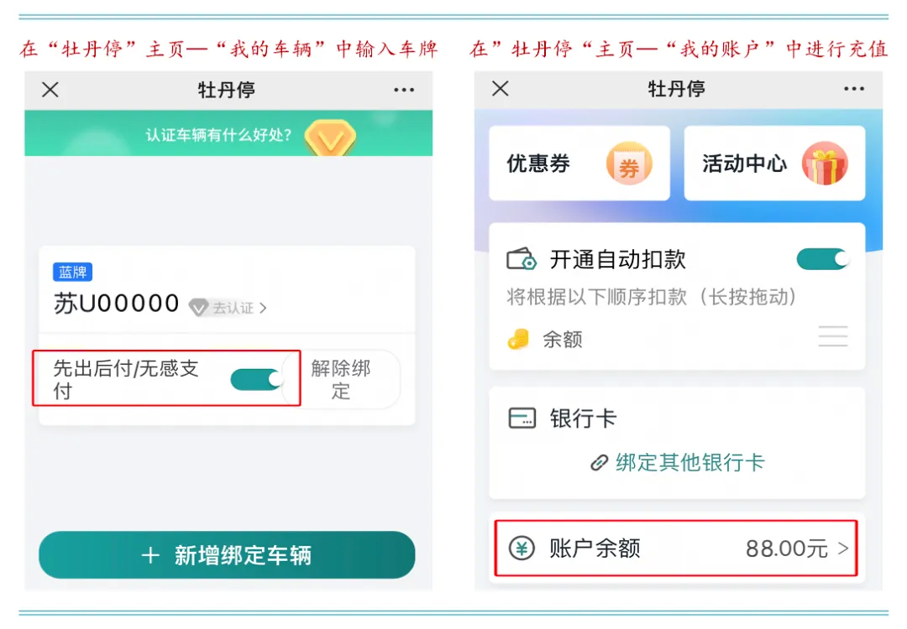
Task: Open 去认证 vehicle verification chevron
Action: pyautogui.click(x=262, y=308)
